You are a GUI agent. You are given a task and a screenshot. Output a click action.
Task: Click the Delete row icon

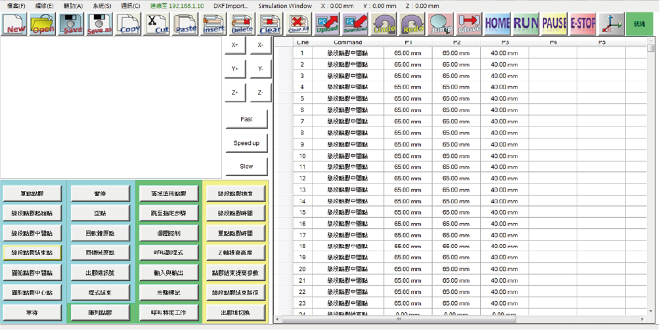242,24
